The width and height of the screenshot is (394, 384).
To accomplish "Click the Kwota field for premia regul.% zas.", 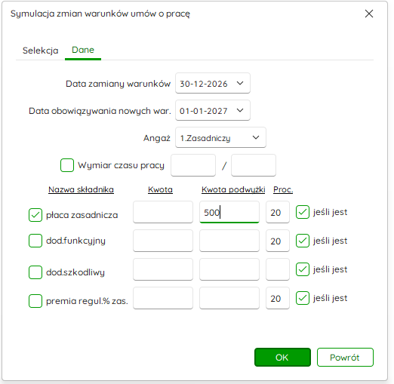I will pos(163,298).
